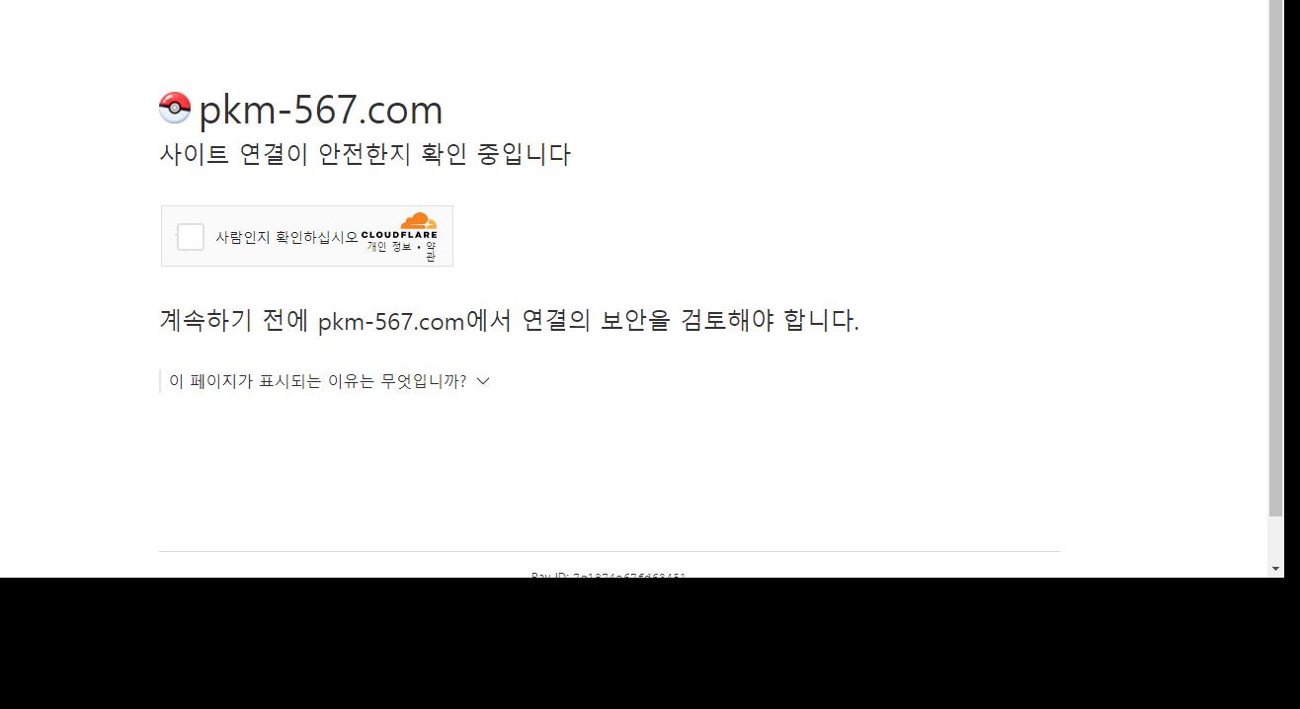Click the dot separator between privacy and terms
The height and width of the screenshot is (709, 1300).
point(419,247)
